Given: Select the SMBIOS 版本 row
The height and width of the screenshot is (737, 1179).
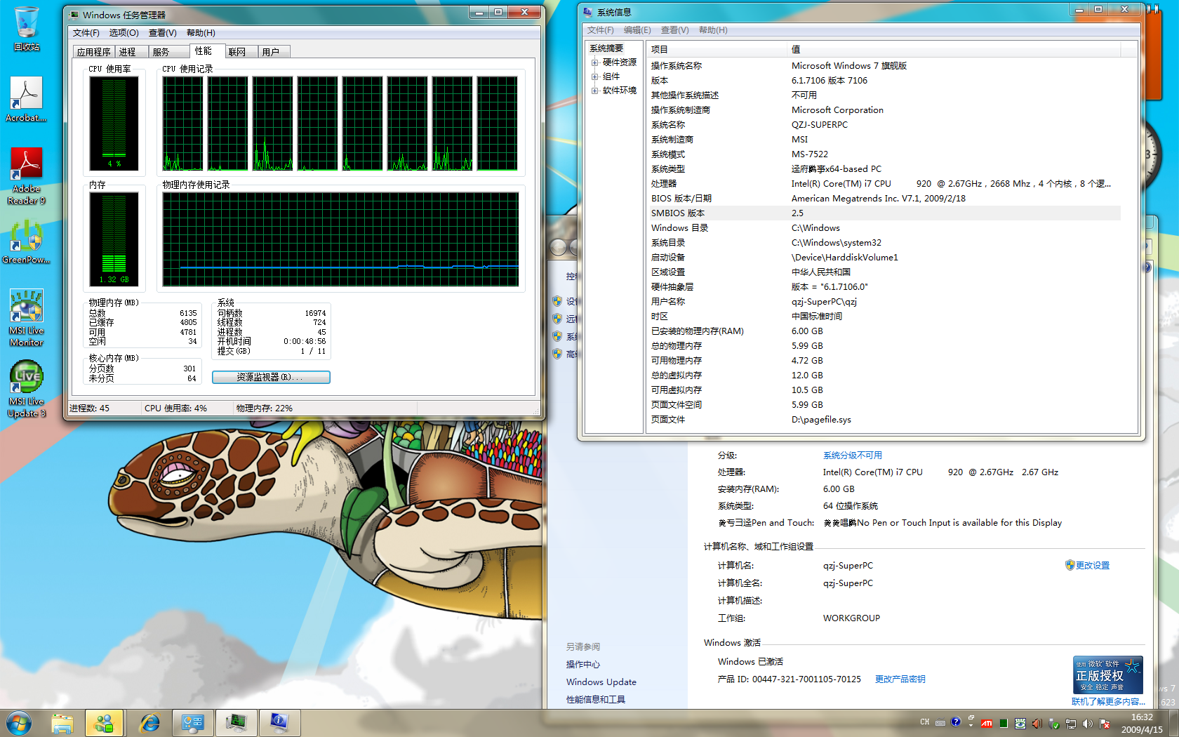Looking at the screenshot, I should (884, 213).
